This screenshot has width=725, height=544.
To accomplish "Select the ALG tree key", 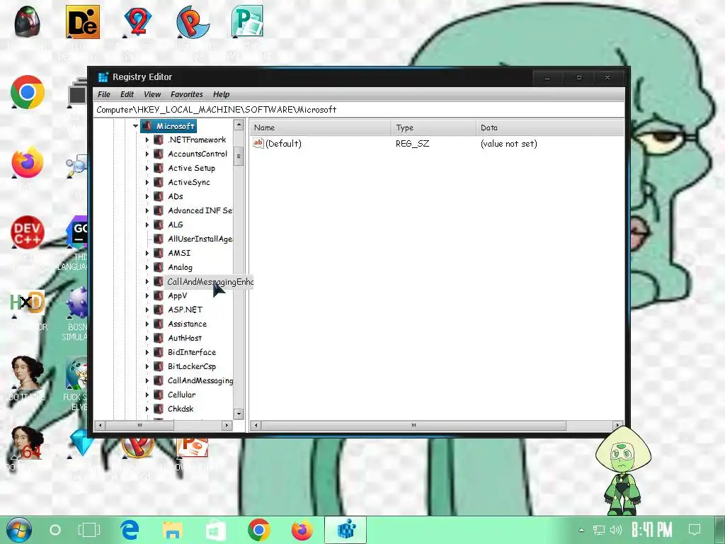I will click(176, 225).
